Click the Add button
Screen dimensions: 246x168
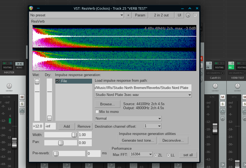[67, 126]
